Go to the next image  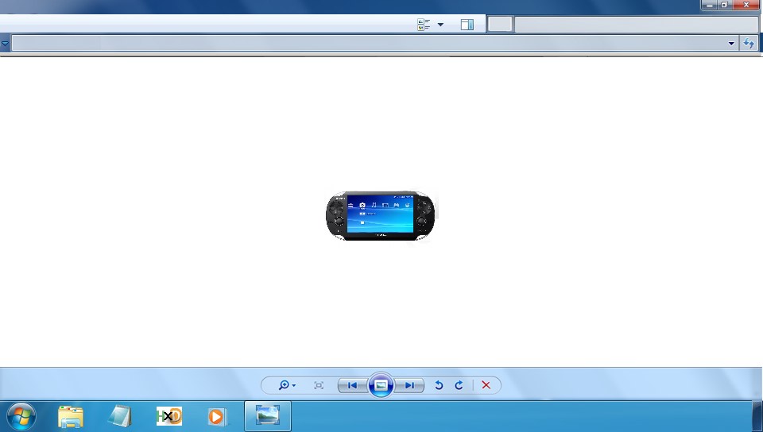coord(409,385)
